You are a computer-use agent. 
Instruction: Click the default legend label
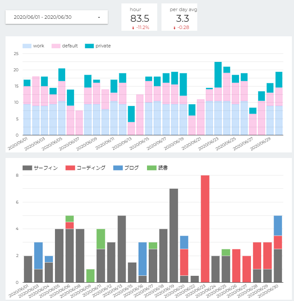point(70,46)
